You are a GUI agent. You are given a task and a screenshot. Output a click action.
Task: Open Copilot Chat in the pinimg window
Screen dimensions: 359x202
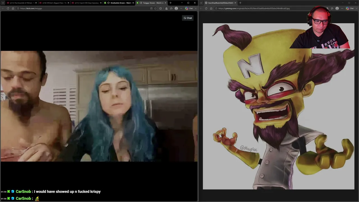tap(350, 8)
